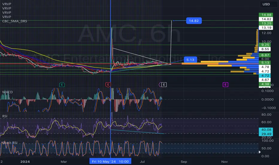This screenshot has height=165, width=279.
Task: Click the cyan 4.72 price axis label
Action: (x=265, y=76)
